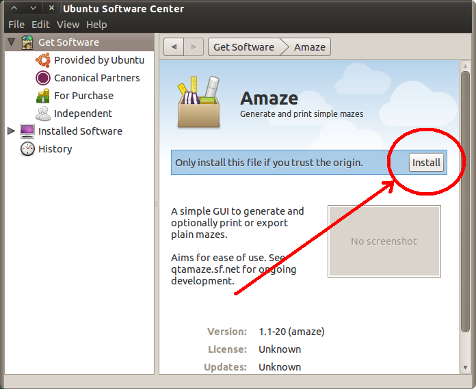Open the File menu
Image resolution: width=476 pixels, height=389 pixels.
click(x=16, y=25)
